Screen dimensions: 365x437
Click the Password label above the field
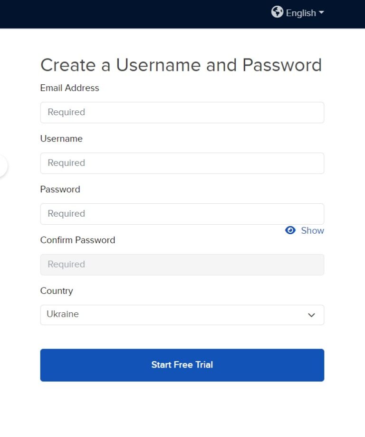coord(60,189)
